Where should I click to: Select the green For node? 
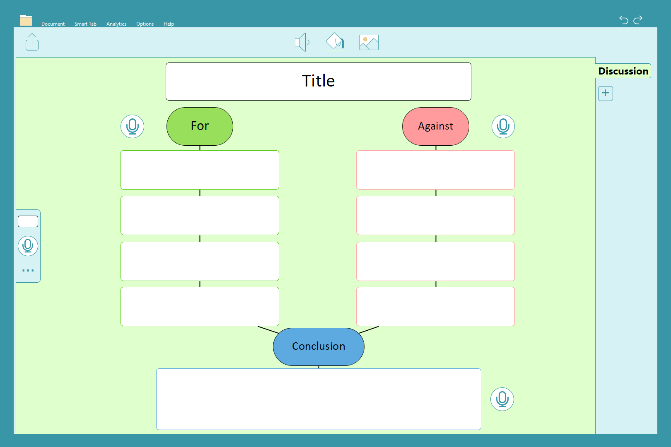(x=200, y=126)
